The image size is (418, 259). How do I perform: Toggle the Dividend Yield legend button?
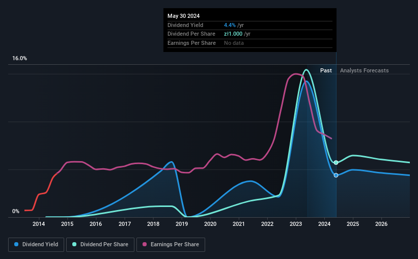point(36,245)
